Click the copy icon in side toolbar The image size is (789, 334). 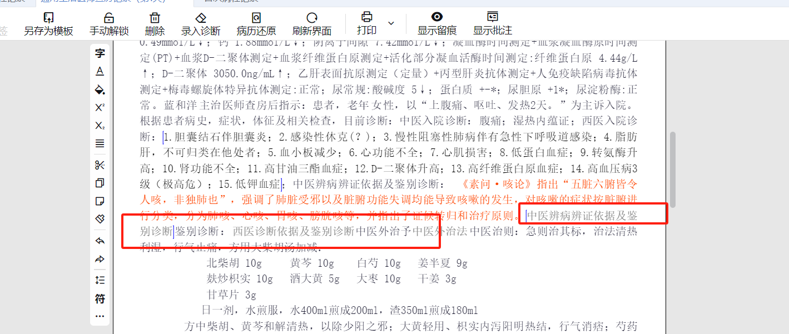(x=100, y=183)
